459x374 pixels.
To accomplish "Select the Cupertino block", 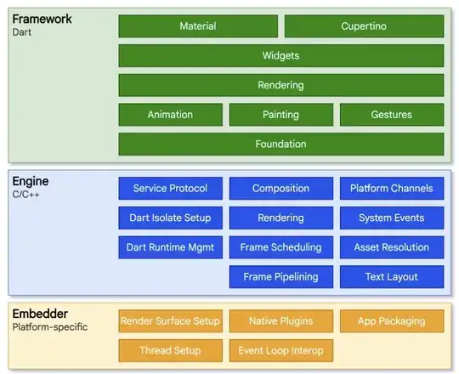I will pos(364,26).
